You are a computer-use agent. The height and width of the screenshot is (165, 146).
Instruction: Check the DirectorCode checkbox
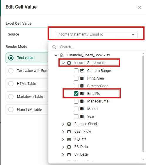76,86
